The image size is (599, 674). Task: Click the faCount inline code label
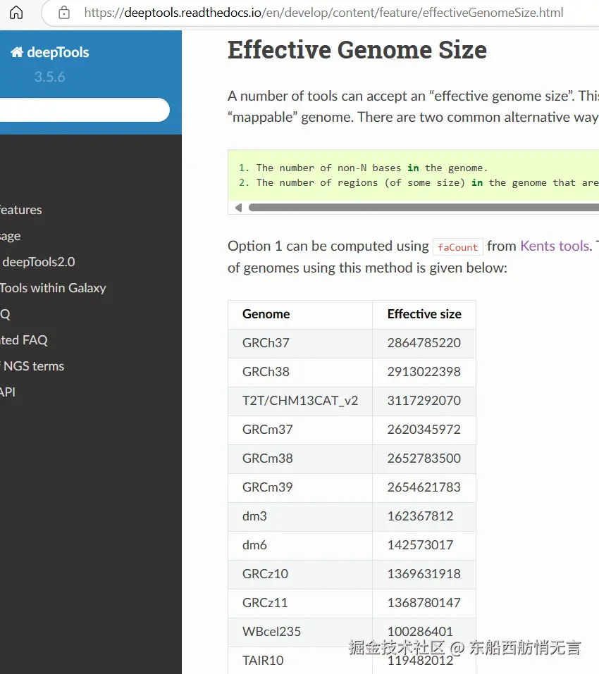coord(457,247)
